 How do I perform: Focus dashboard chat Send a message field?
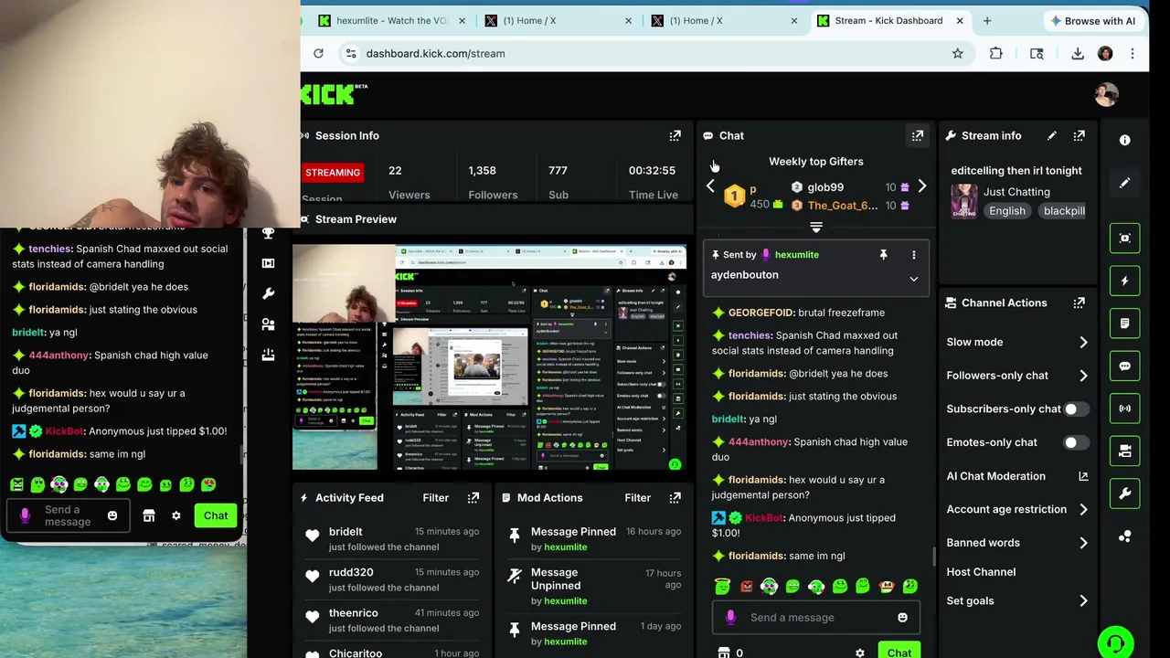pyautogui.click(x=816, y=617)
